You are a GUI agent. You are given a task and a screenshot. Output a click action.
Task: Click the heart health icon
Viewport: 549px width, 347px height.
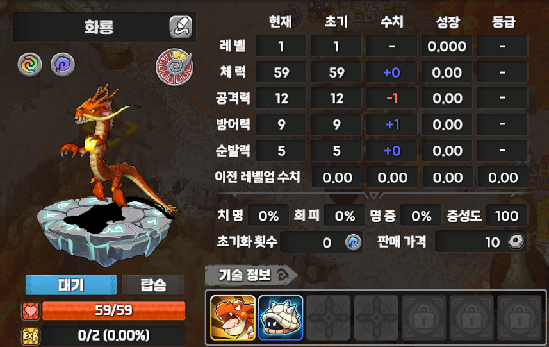click(31, 311)
